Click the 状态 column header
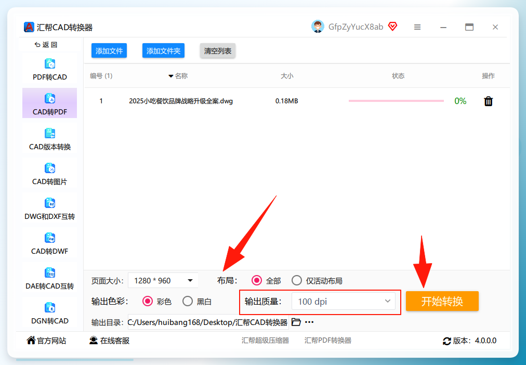Viewport: 526px width, 365px height. (398, 76)
